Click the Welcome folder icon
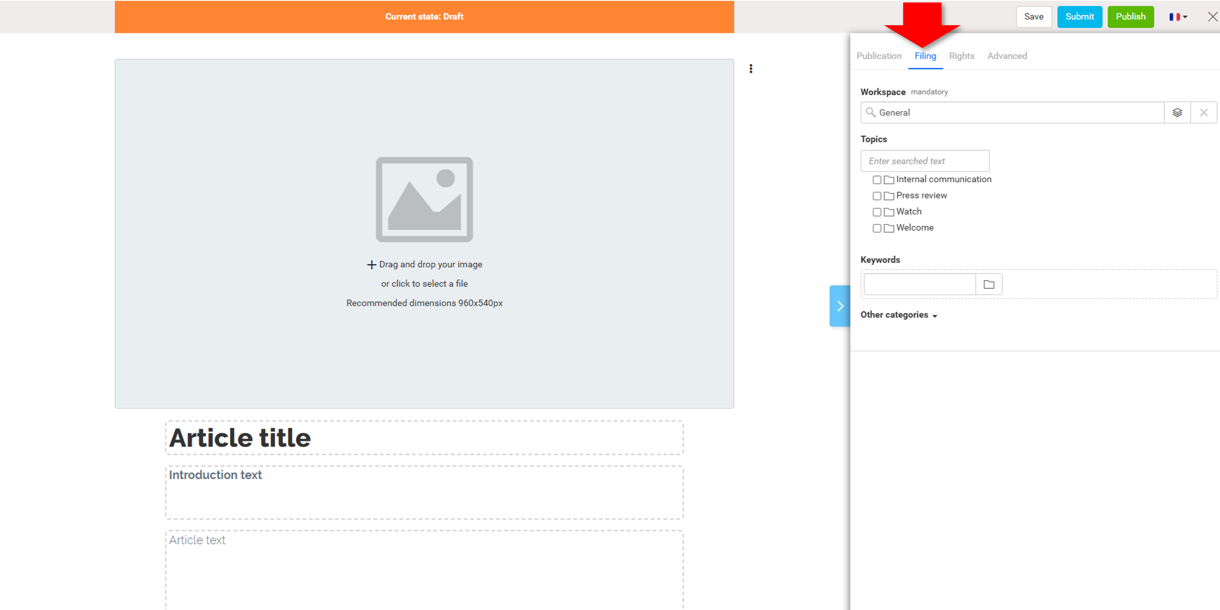This screenshot has height=610, width=1220. click(x=888, y=228)
